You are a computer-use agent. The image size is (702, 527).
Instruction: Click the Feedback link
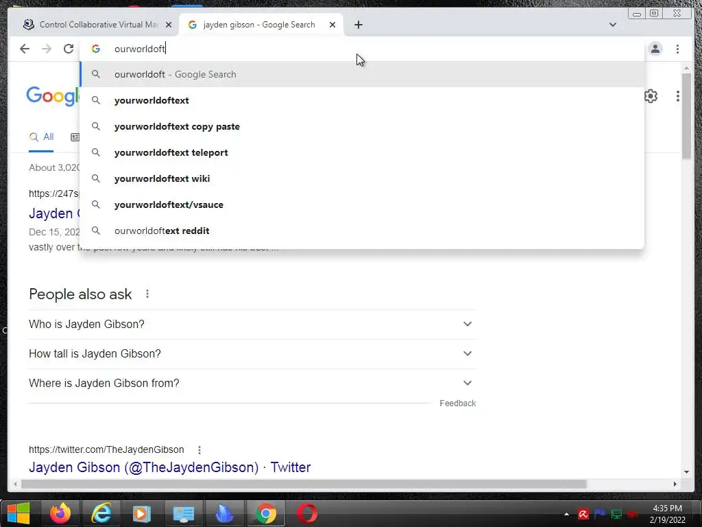[x=457, y=403]
